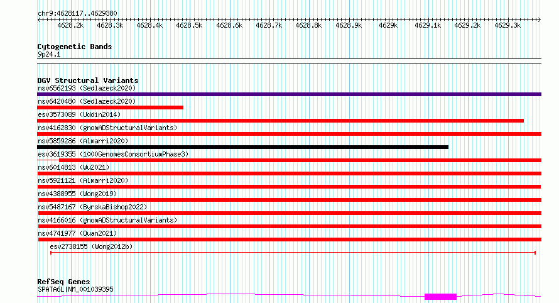This screenshot has height=303, width=559.
Task: Click the nsv6014813 (Wu2021) label
Action: [73, 167]
